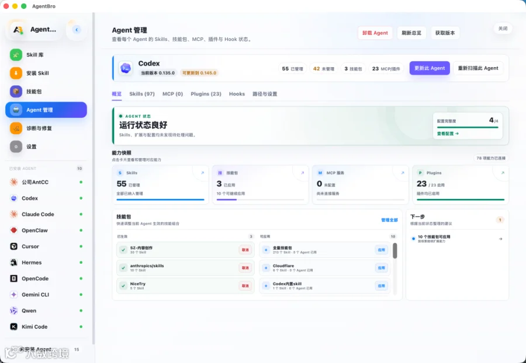
Task: Toggle the NiceTry checkmark
Action: click(x=123, y=286)
